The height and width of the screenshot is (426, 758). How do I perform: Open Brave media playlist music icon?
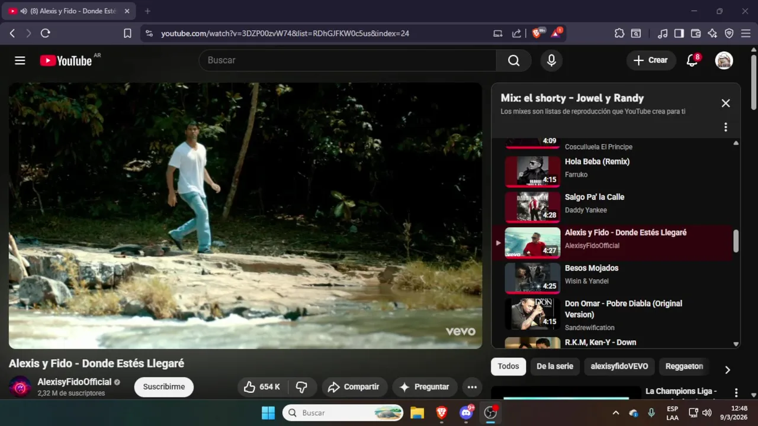click(x=663, y=33)
